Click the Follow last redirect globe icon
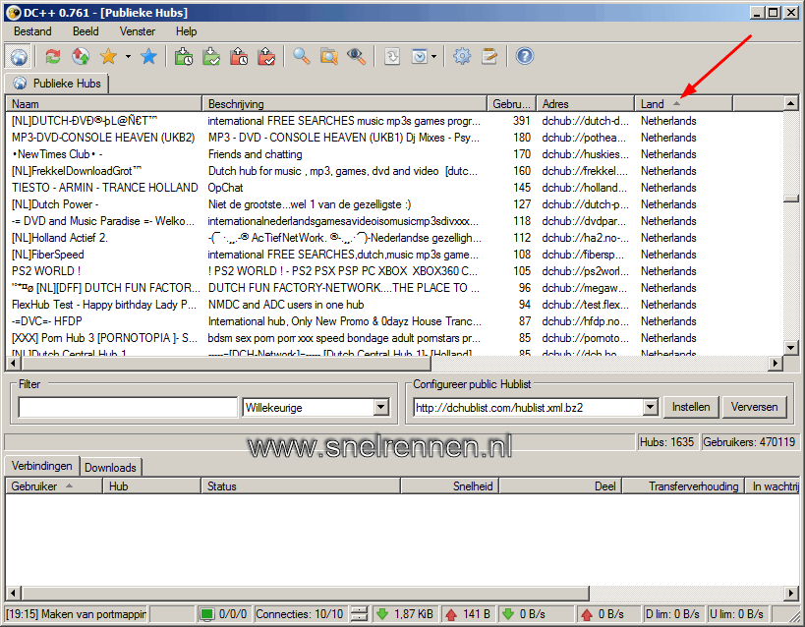The width and height of the screenshot is (805, 627). (81, 56)
